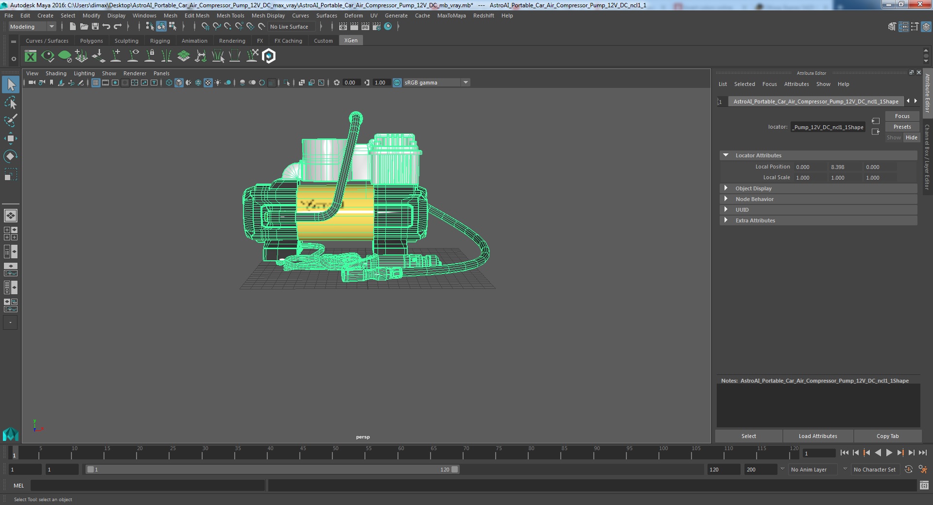
Task: Expand the Object Display section
Action: coord(818,188)
